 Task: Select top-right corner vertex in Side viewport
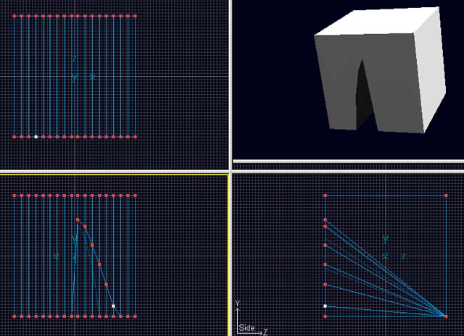(446, 196)
